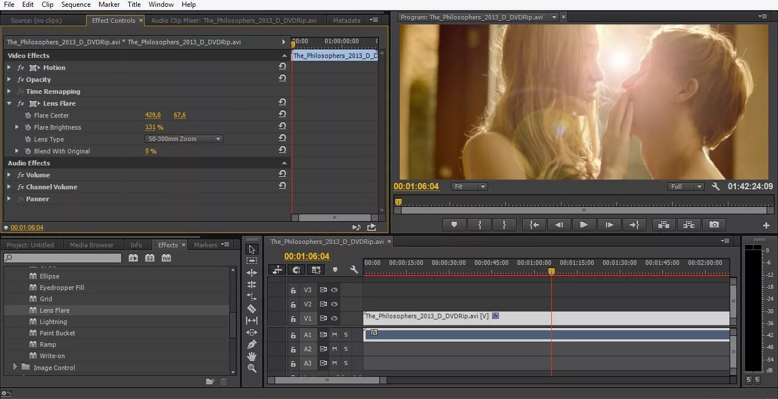Toggle animation stopwatch for Flare Center

pos(28,115)
